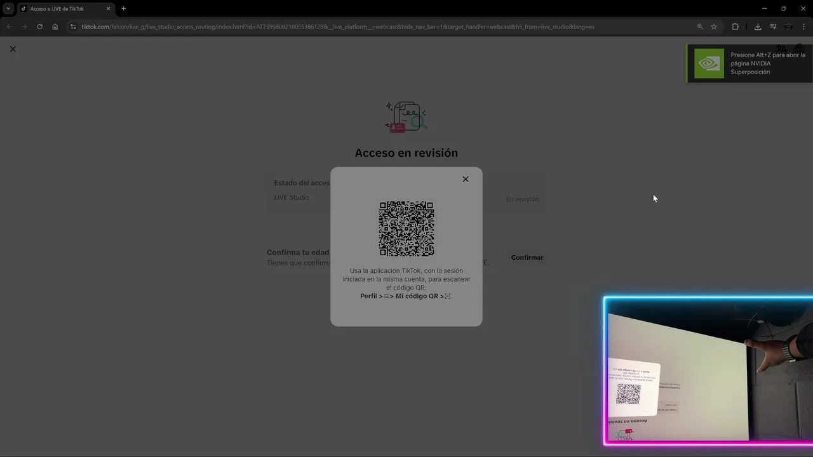813x457 pixels.
Task: Click the 'LIVE Studio' row label
Action: [292, 197]
